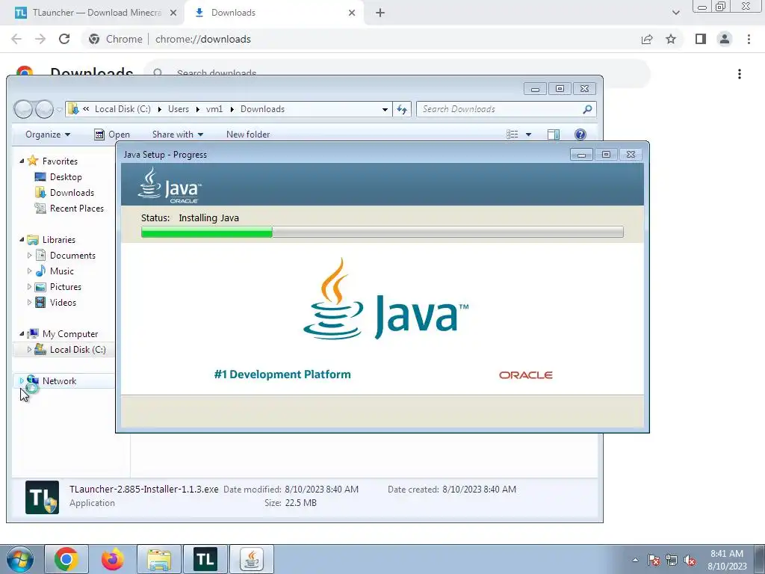Image resolution: width=765 pixels, height=574 pixels.
Task: Select Pictures library in navigation pane
Action: [66, 286]
